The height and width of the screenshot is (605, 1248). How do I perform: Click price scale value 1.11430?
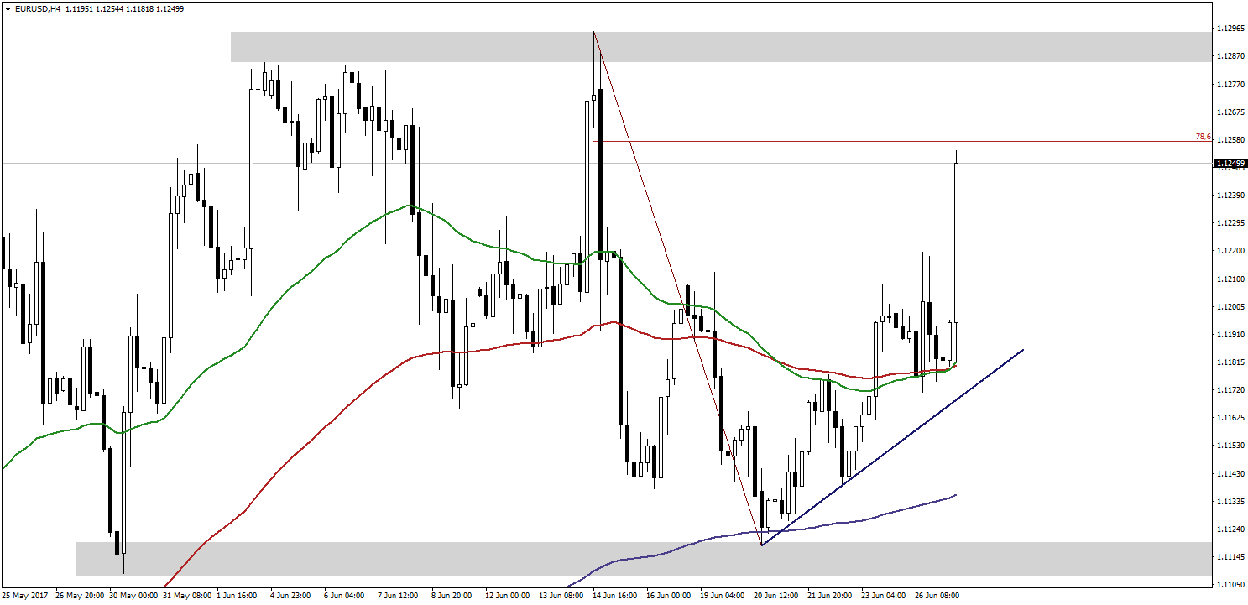(x=1230, y=473)
